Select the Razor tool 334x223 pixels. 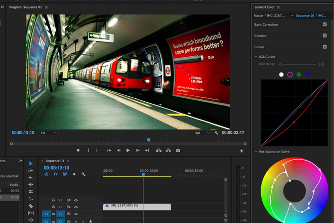click(x=31, y=206)
